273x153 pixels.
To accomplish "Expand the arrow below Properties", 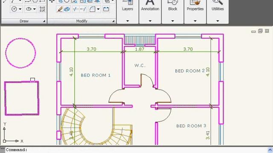I will coord(195,21).
